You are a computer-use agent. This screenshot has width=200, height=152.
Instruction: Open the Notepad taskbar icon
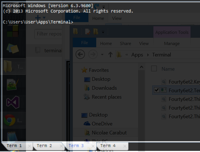12,137
